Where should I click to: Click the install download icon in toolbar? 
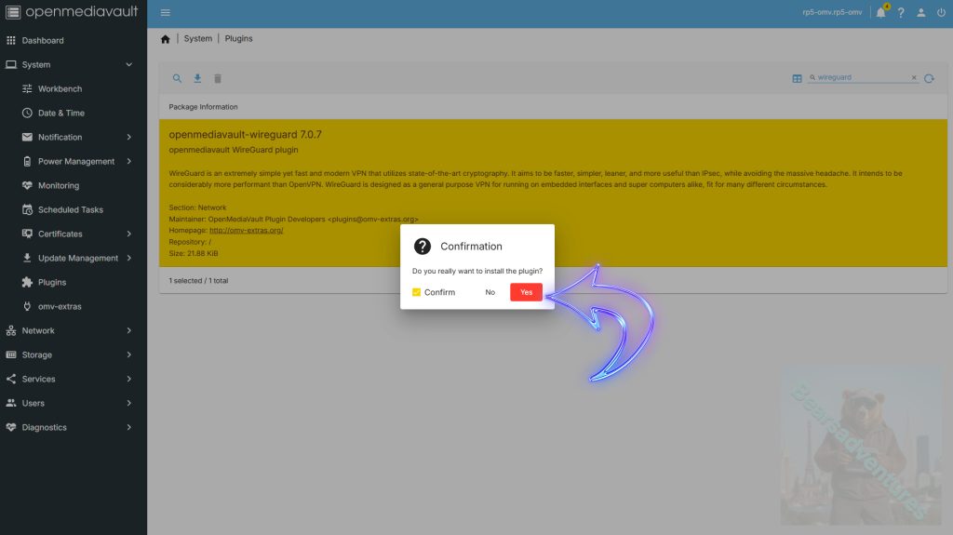(197, 79)
